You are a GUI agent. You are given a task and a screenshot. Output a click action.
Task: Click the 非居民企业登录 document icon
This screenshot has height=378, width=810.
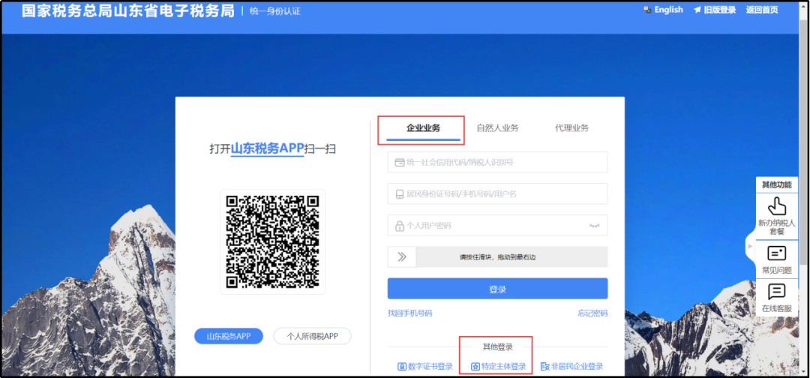(x=544, y=367)
